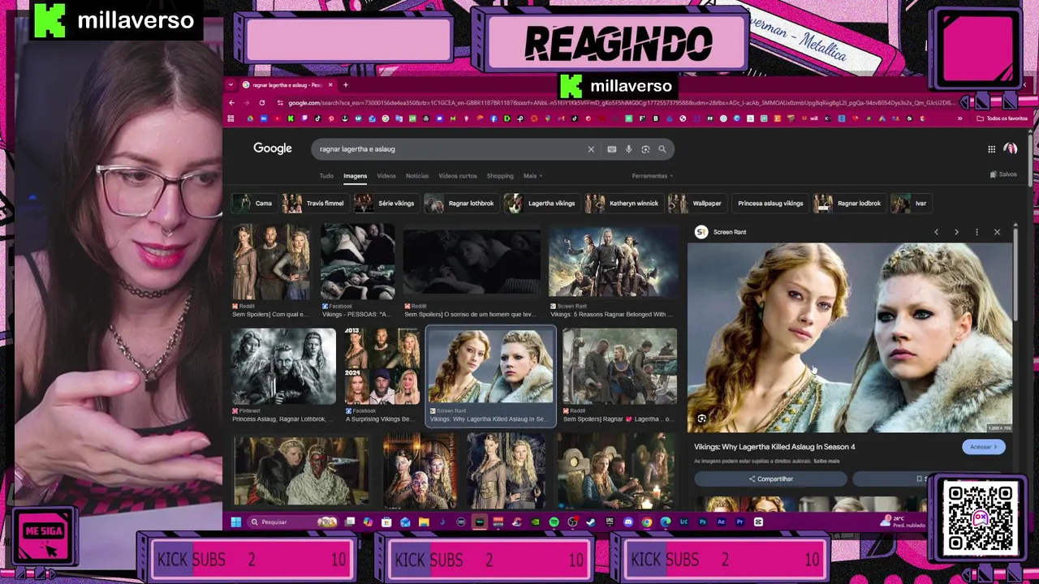Search by image using Lens camera icon

pos(645,149)
